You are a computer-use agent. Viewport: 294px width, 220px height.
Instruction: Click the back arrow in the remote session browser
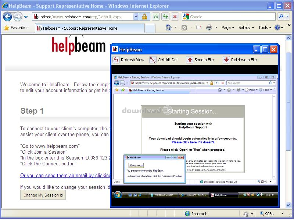[x=116, y=83]
